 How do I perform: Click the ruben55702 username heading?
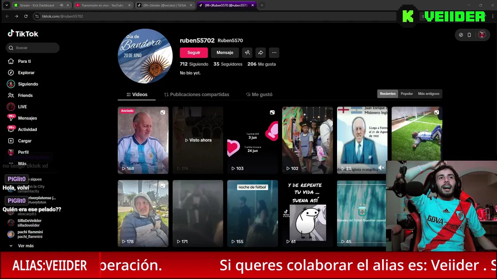coord(197,40)
